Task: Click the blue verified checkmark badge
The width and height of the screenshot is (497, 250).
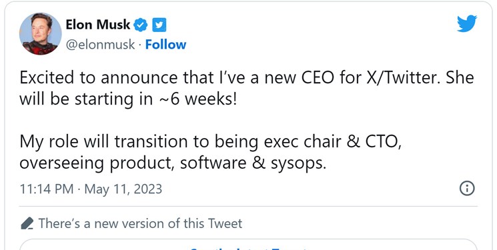Action: coord(140,25)
